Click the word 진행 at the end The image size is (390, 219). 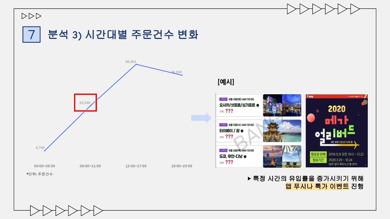357,186
